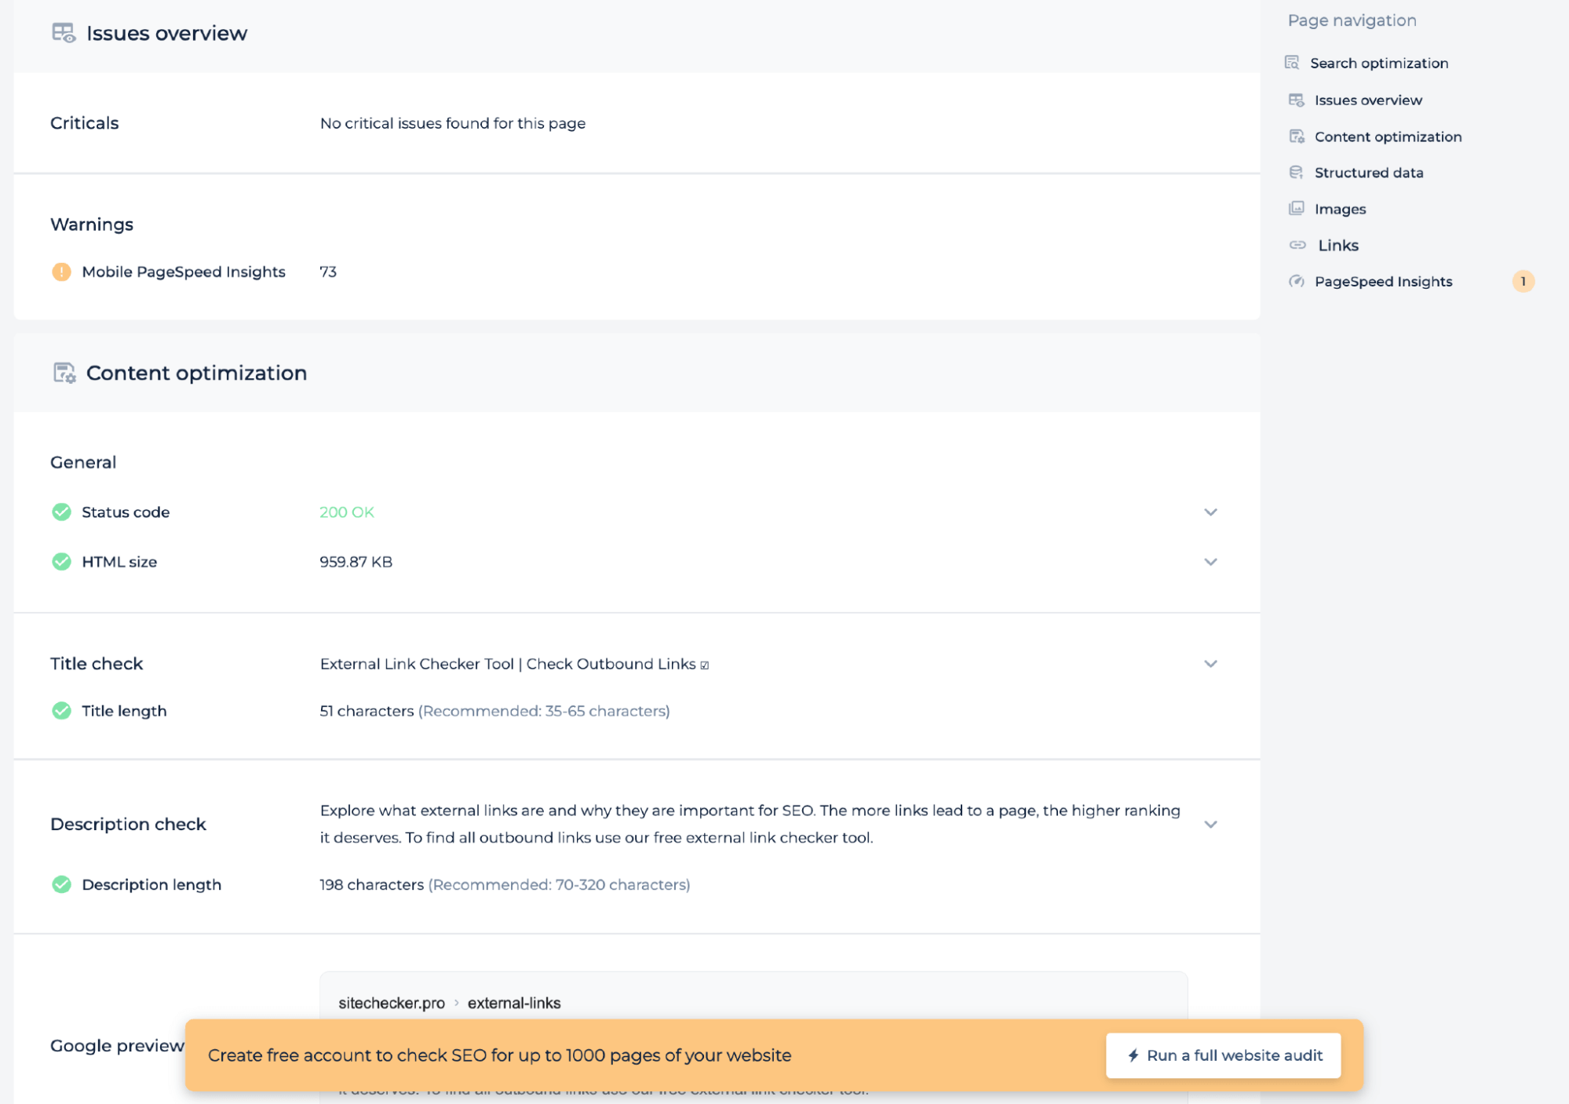The width and height of the screenshot is (1569, 1104).
Task: Select Links in the page navigation
Action: (x=1337, y=245)
